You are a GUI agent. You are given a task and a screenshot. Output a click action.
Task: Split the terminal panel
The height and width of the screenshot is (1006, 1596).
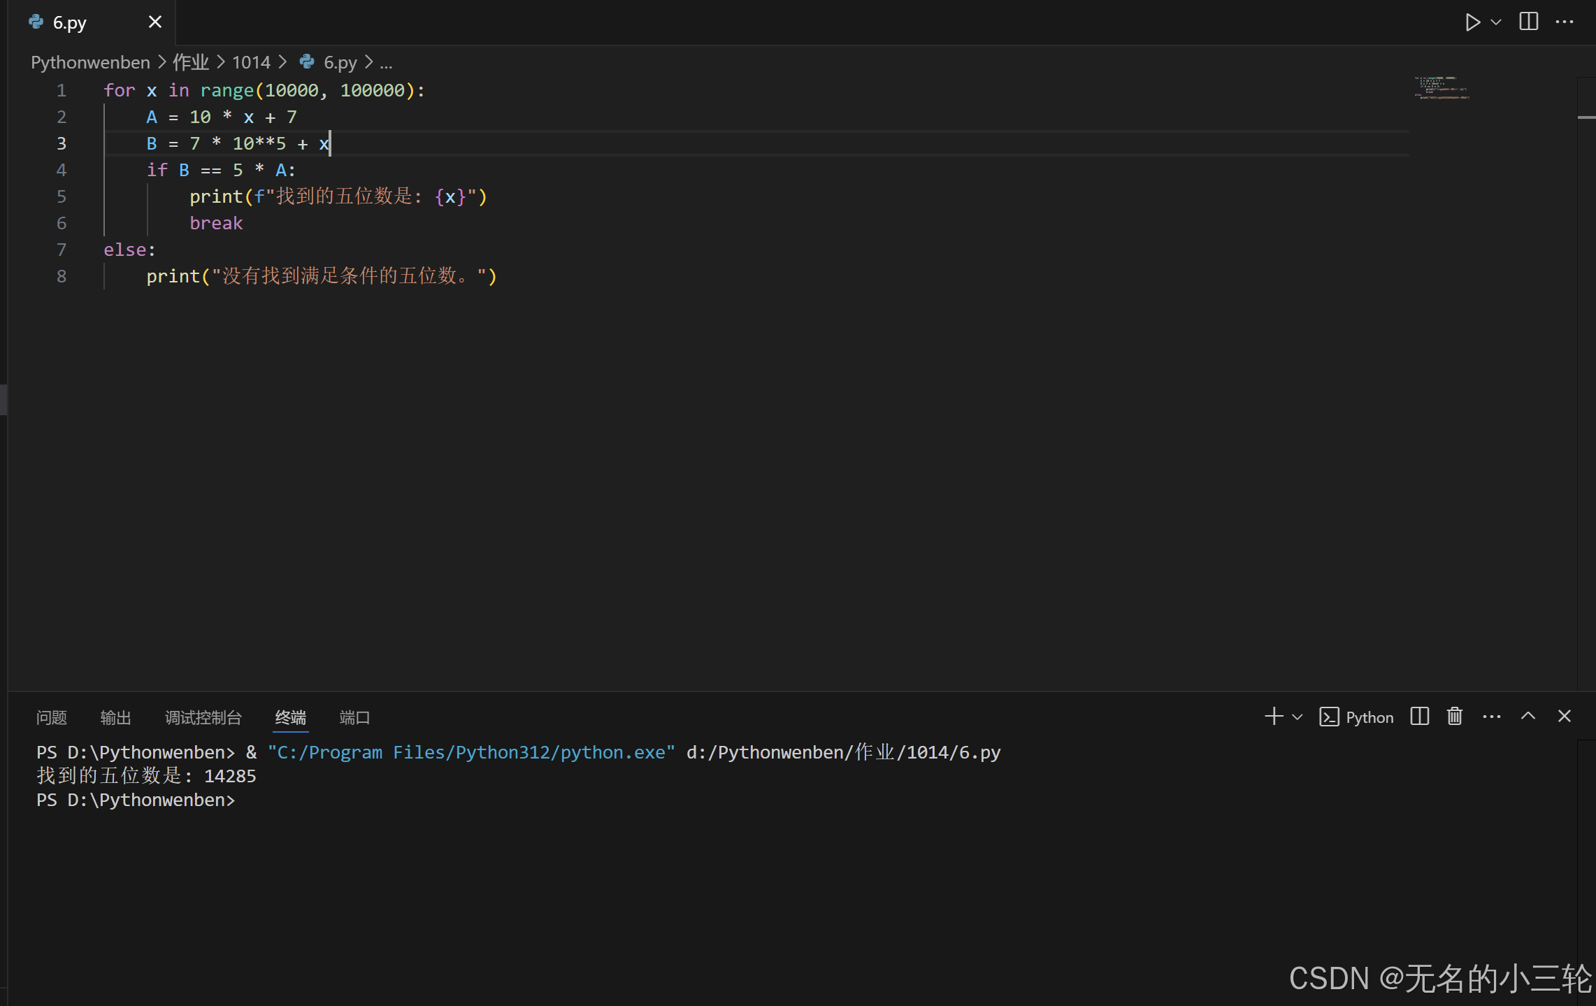pos(1419,717)
